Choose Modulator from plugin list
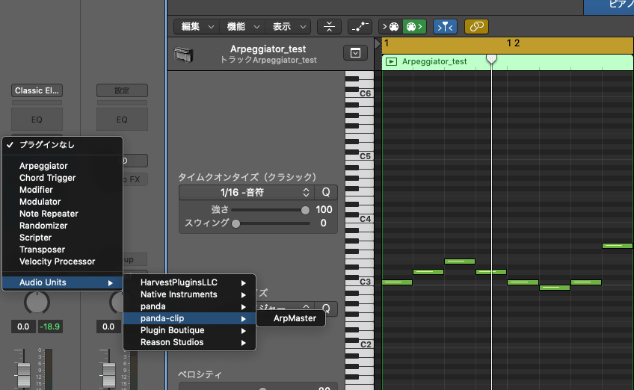Viewport: 634px width, 390px height. tap(62, 202)
